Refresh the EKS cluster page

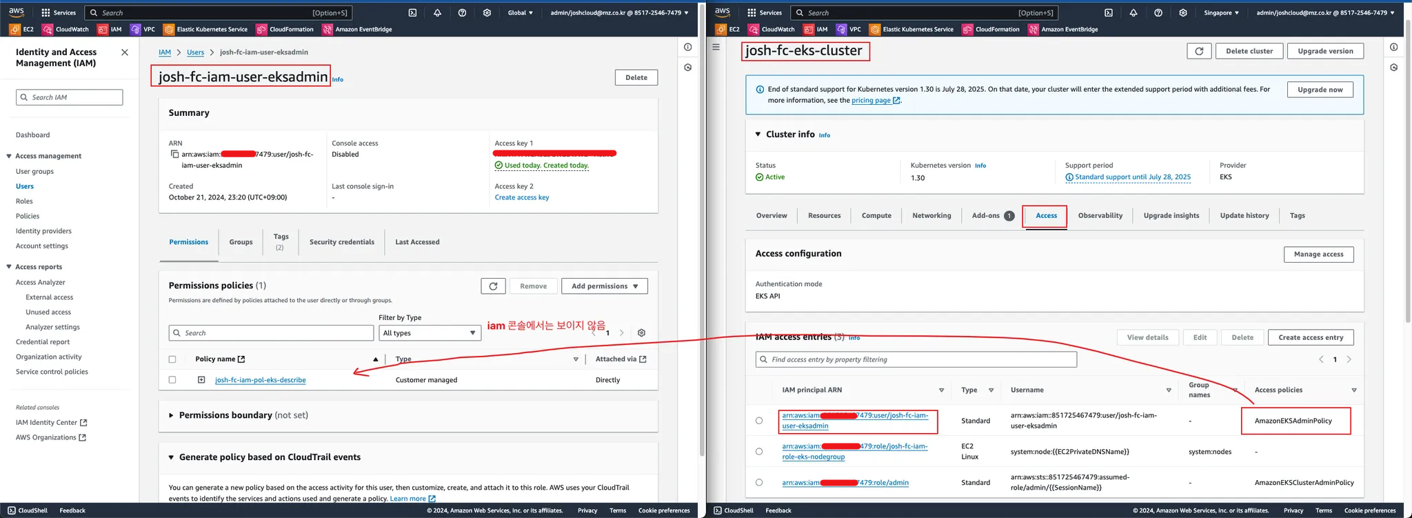(x=1199, y=51)
